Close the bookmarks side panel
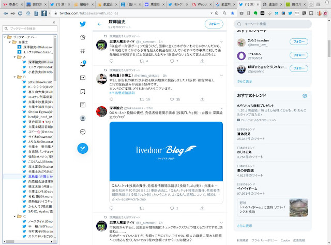 (54, 22)
